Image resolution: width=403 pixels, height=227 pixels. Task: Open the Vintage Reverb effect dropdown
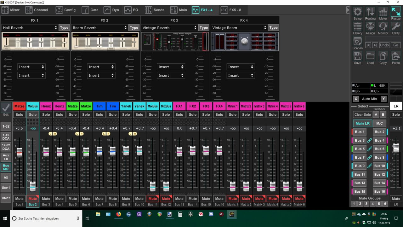pyautogui.click(x=169, y=28)
